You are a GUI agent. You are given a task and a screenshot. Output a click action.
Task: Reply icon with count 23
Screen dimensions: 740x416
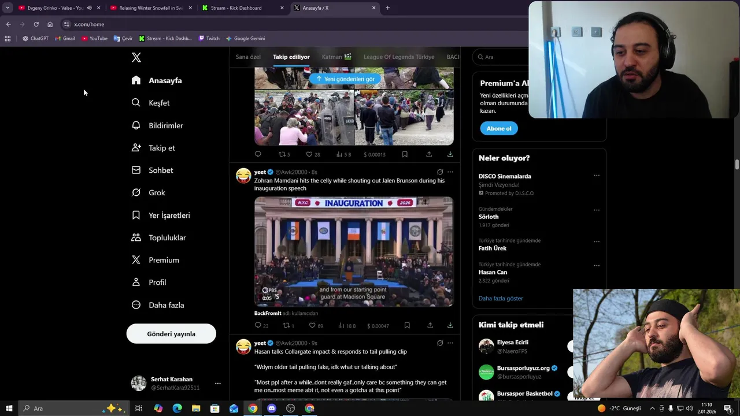[x=261, y=325]
